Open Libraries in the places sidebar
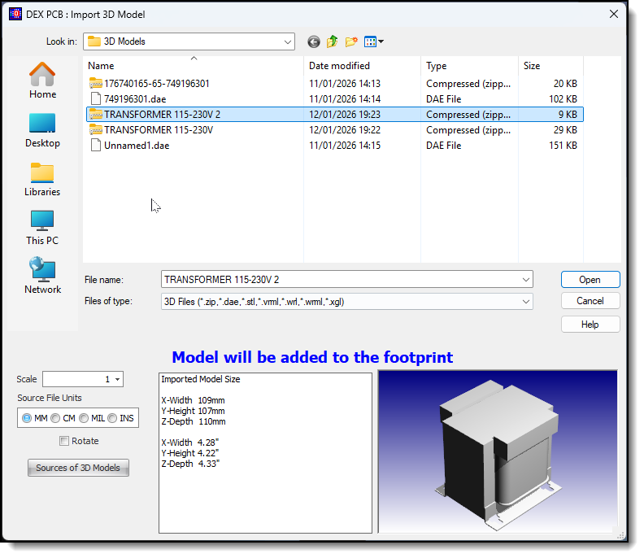644x558 pixels. click(x=42, y=179)
